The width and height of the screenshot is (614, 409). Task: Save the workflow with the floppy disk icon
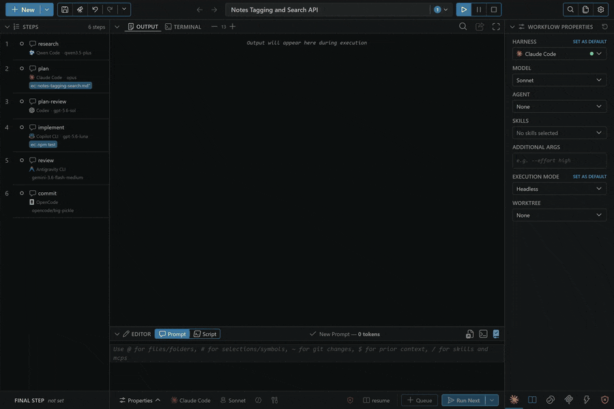(x=65, y=10)
